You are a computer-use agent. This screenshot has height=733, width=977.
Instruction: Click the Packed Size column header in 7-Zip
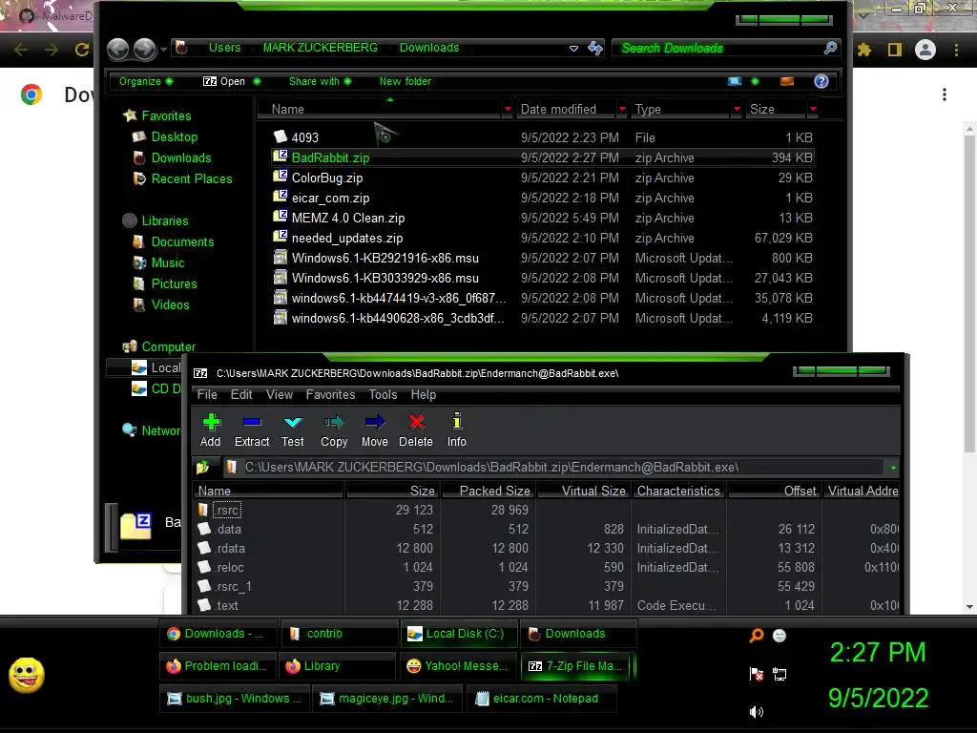[x=488, y=491]
